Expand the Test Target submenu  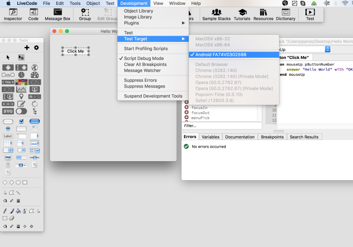click(x=153, y=39)
